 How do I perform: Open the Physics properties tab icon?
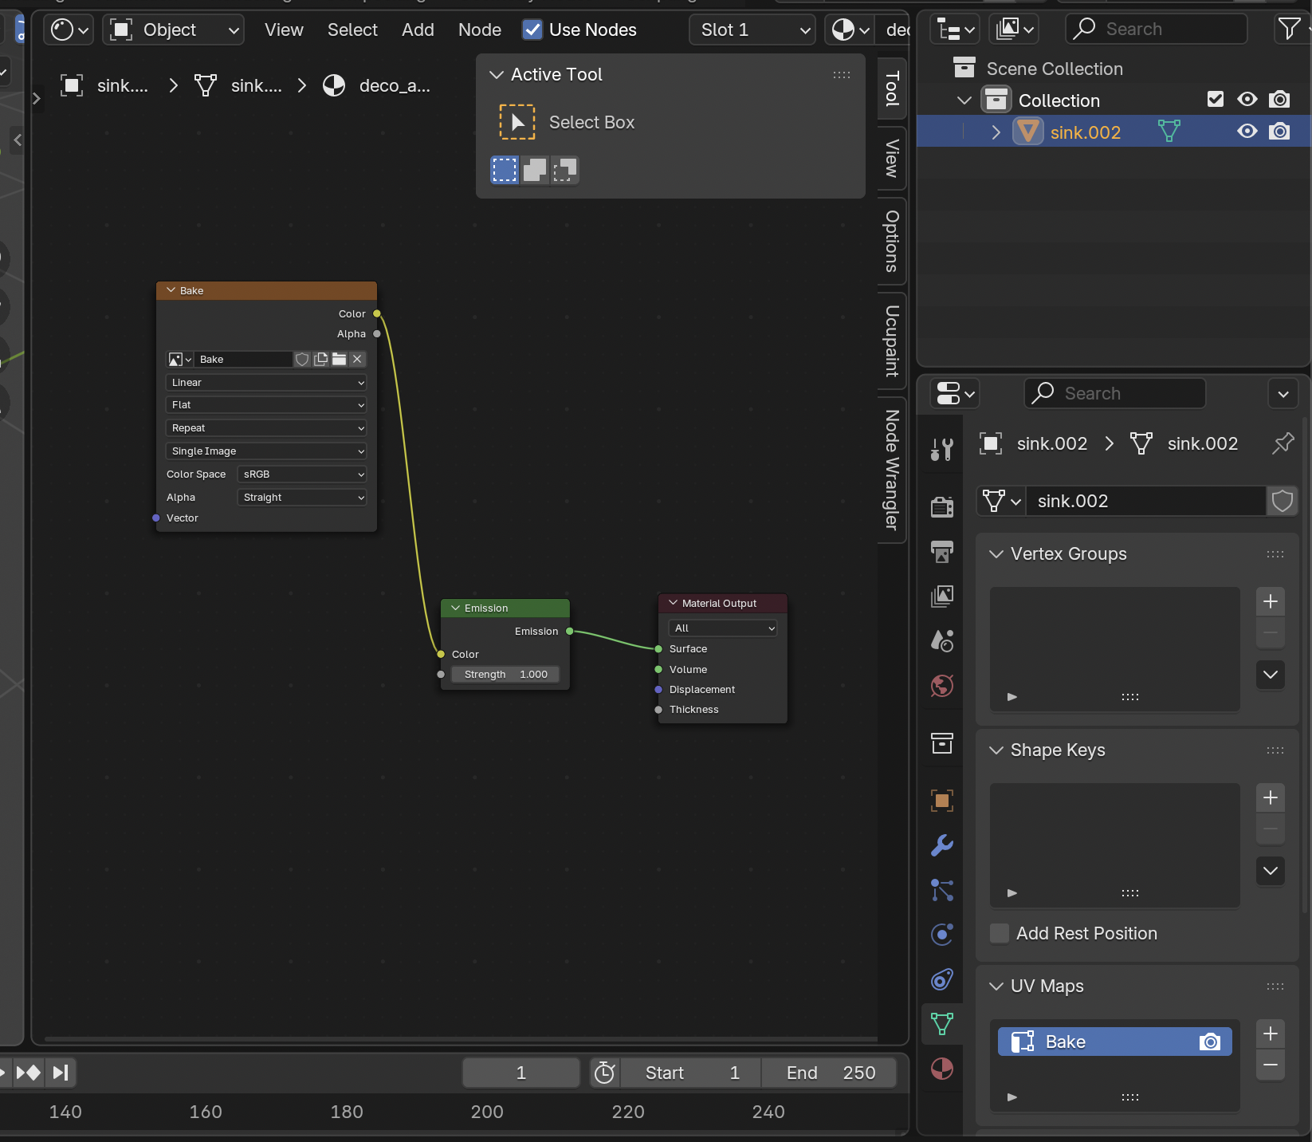pos(942,935)
